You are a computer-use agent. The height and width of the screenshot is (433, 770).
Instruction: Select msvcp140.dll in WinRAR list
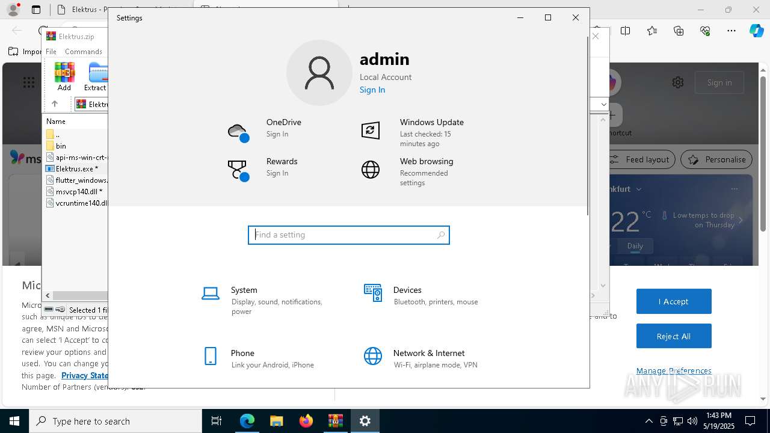pos(75,192)
